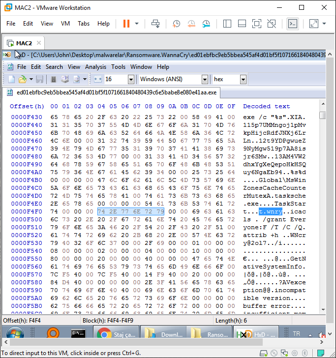Show hidden tray icons arrow
Image resolution: width=336 pixels, height=358 pixels.
(310, 335)
